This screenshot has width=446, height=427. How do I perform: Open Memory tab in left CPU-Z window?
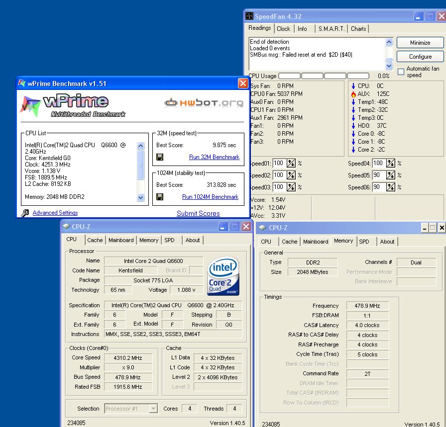[x=149, y=240]
